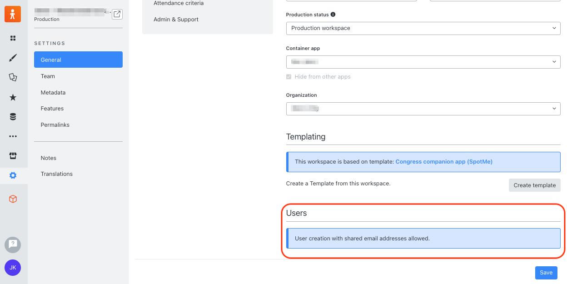This screenshot has width=567, height=284.
Task: Open the Congress companion app template link
Action: (x=444, y=162)
